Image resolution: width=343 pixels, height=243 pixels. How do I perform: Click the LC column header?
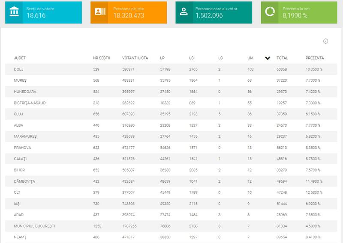tap(220, 58)
